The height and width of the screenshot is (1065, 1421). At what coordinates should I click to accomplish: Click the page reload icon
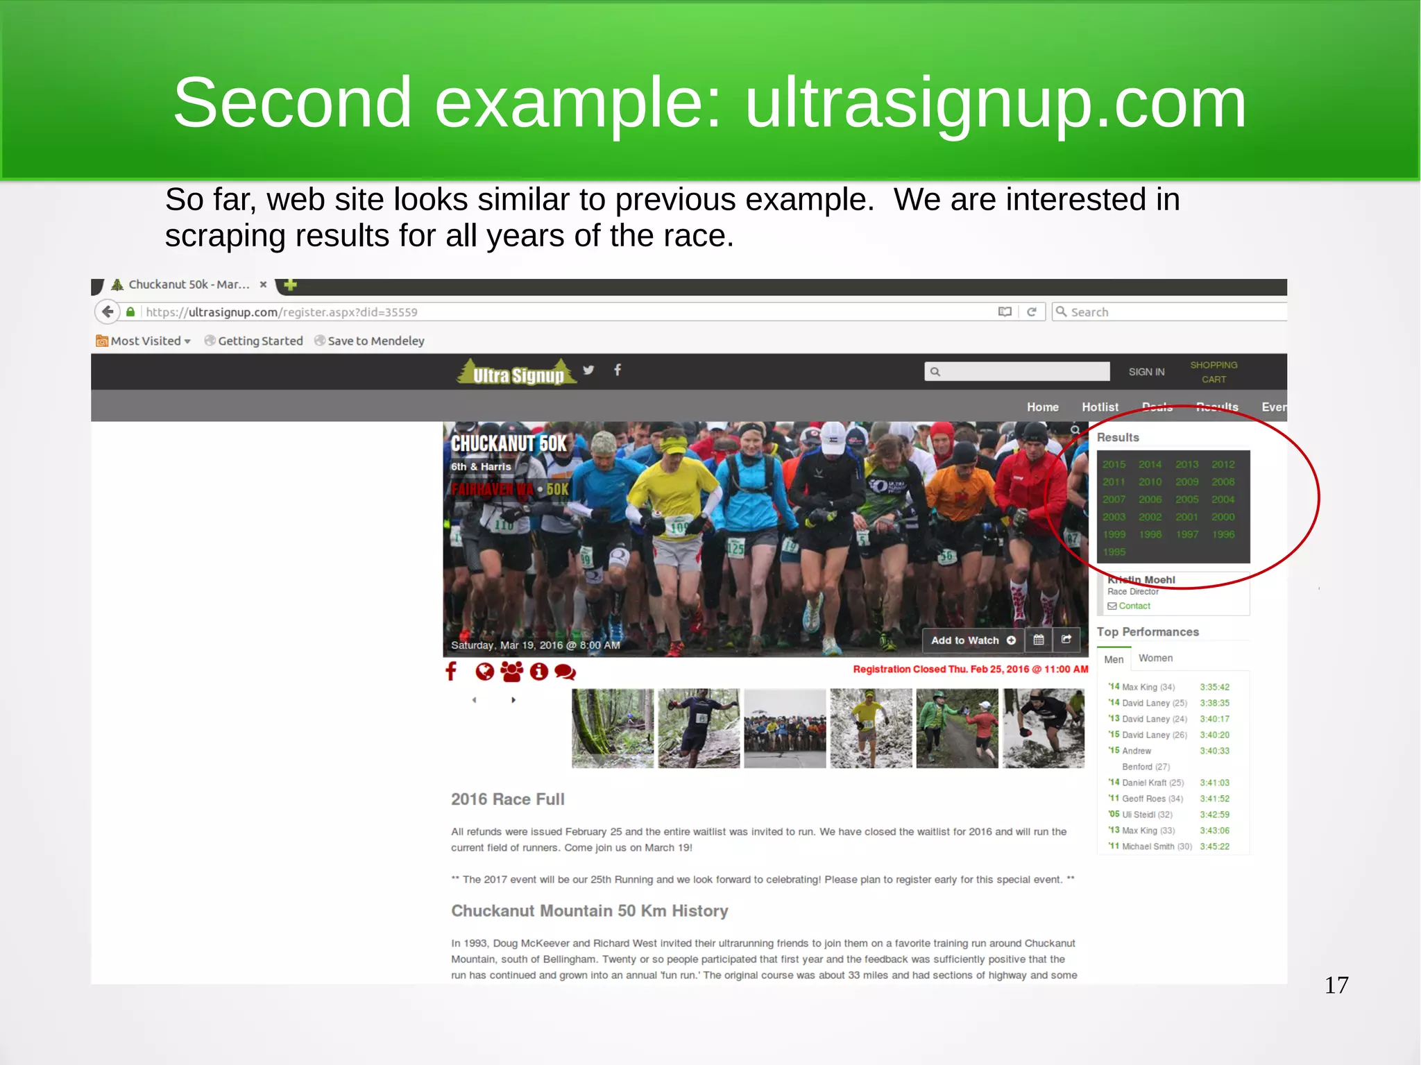[x=1031, y=312]
